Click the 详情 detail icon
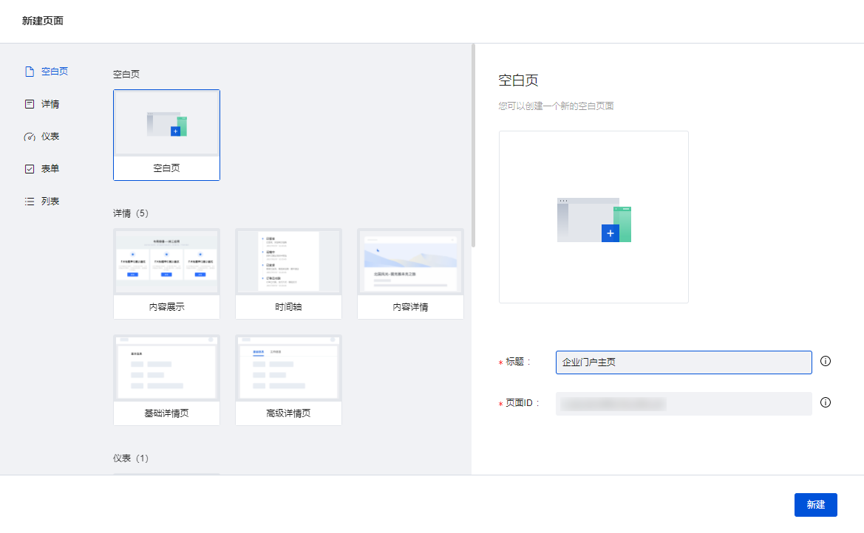This screenshot has width=864, height=533. (x=30, y=104)
